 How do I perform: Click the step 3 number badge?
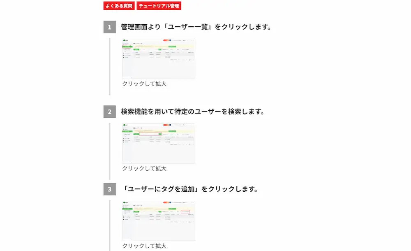coord(110,189)
